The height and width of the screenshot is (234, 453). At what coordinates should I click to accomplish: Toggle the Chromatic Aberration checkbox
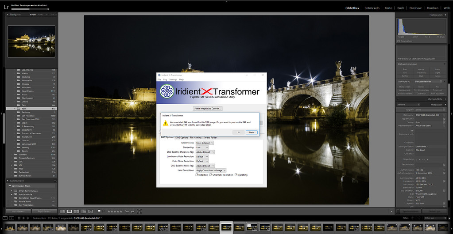pyautogui.click(x=211, y=175)
